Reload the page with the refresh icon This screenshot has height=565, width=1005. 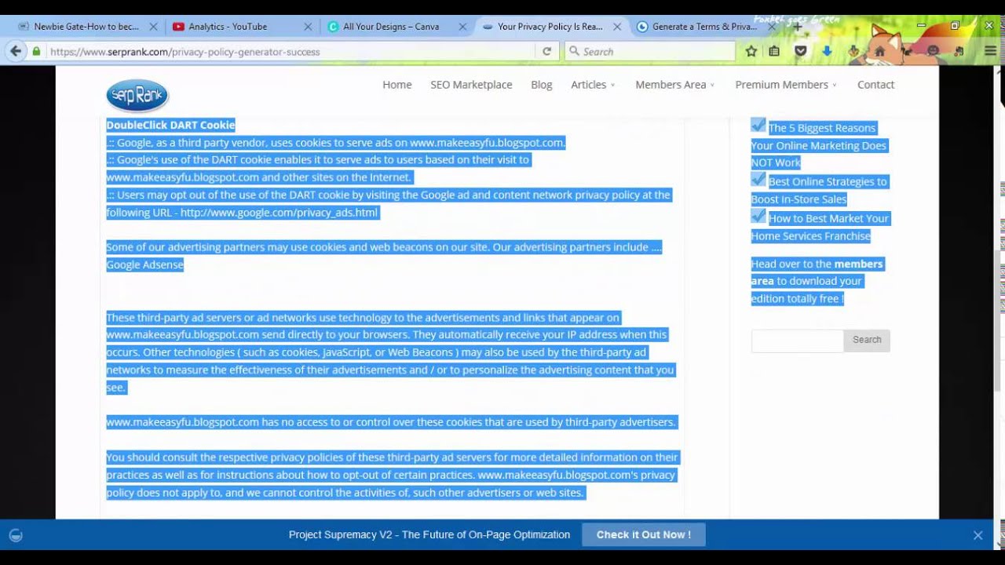[547, 52]
